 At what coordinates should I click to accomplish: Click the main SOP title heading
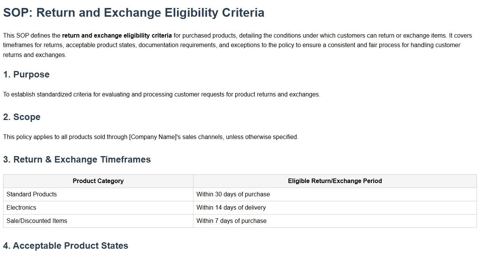pos(133,13)
